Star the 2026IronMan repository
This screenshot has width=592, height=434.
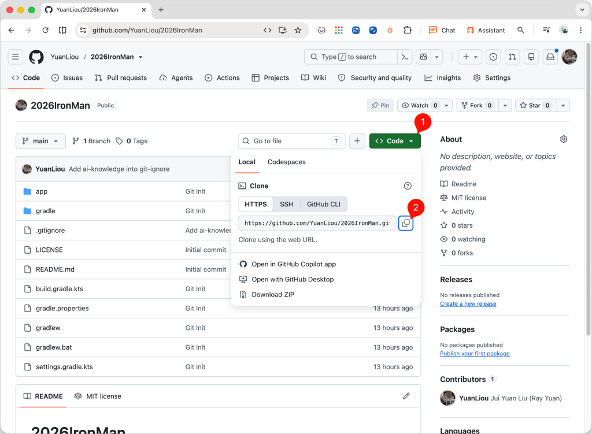(535, 106)
